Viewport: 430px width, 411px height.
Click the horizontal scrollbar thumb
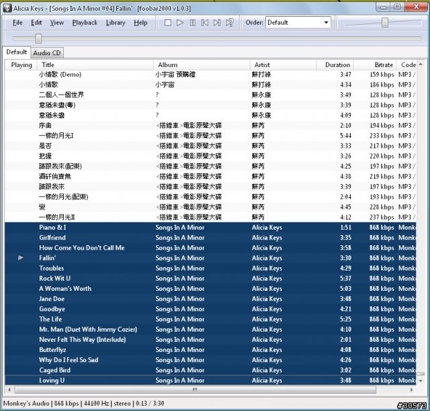coord(195,390)
